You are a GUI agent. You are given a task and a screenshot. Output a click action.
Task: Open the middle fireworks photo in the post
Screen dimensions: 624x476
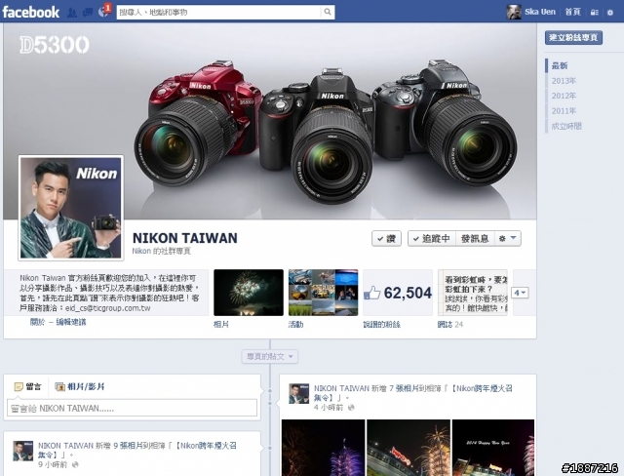coord(409,448)
